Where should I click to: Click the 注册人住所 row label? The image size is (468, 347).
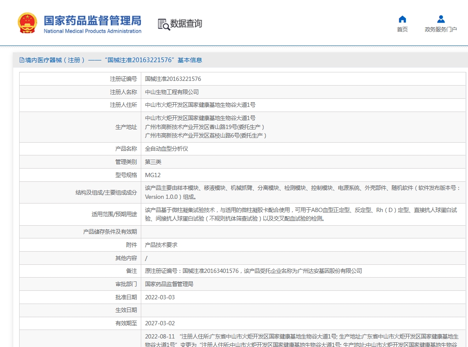(x=123, y=105)
